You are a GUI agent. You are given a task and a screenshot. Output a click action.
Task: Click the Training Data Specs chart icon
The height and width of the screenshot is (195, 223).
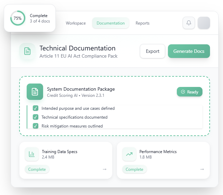tap(32, 154)
